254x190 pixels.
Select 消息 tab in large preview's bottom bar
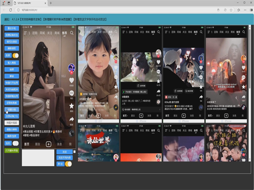tap(60, 144)
